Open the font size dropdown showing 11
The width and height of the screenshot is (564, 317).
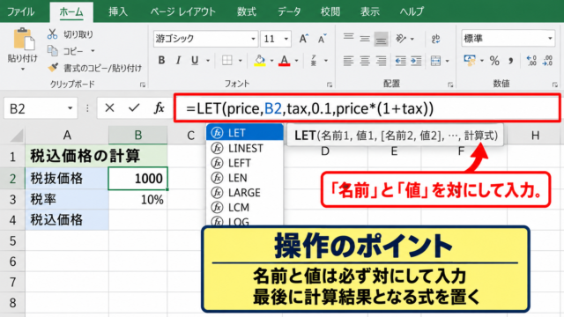coord(286,39)
